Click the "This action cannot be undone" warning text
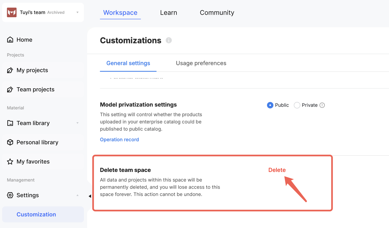 (x=168, y=195)
